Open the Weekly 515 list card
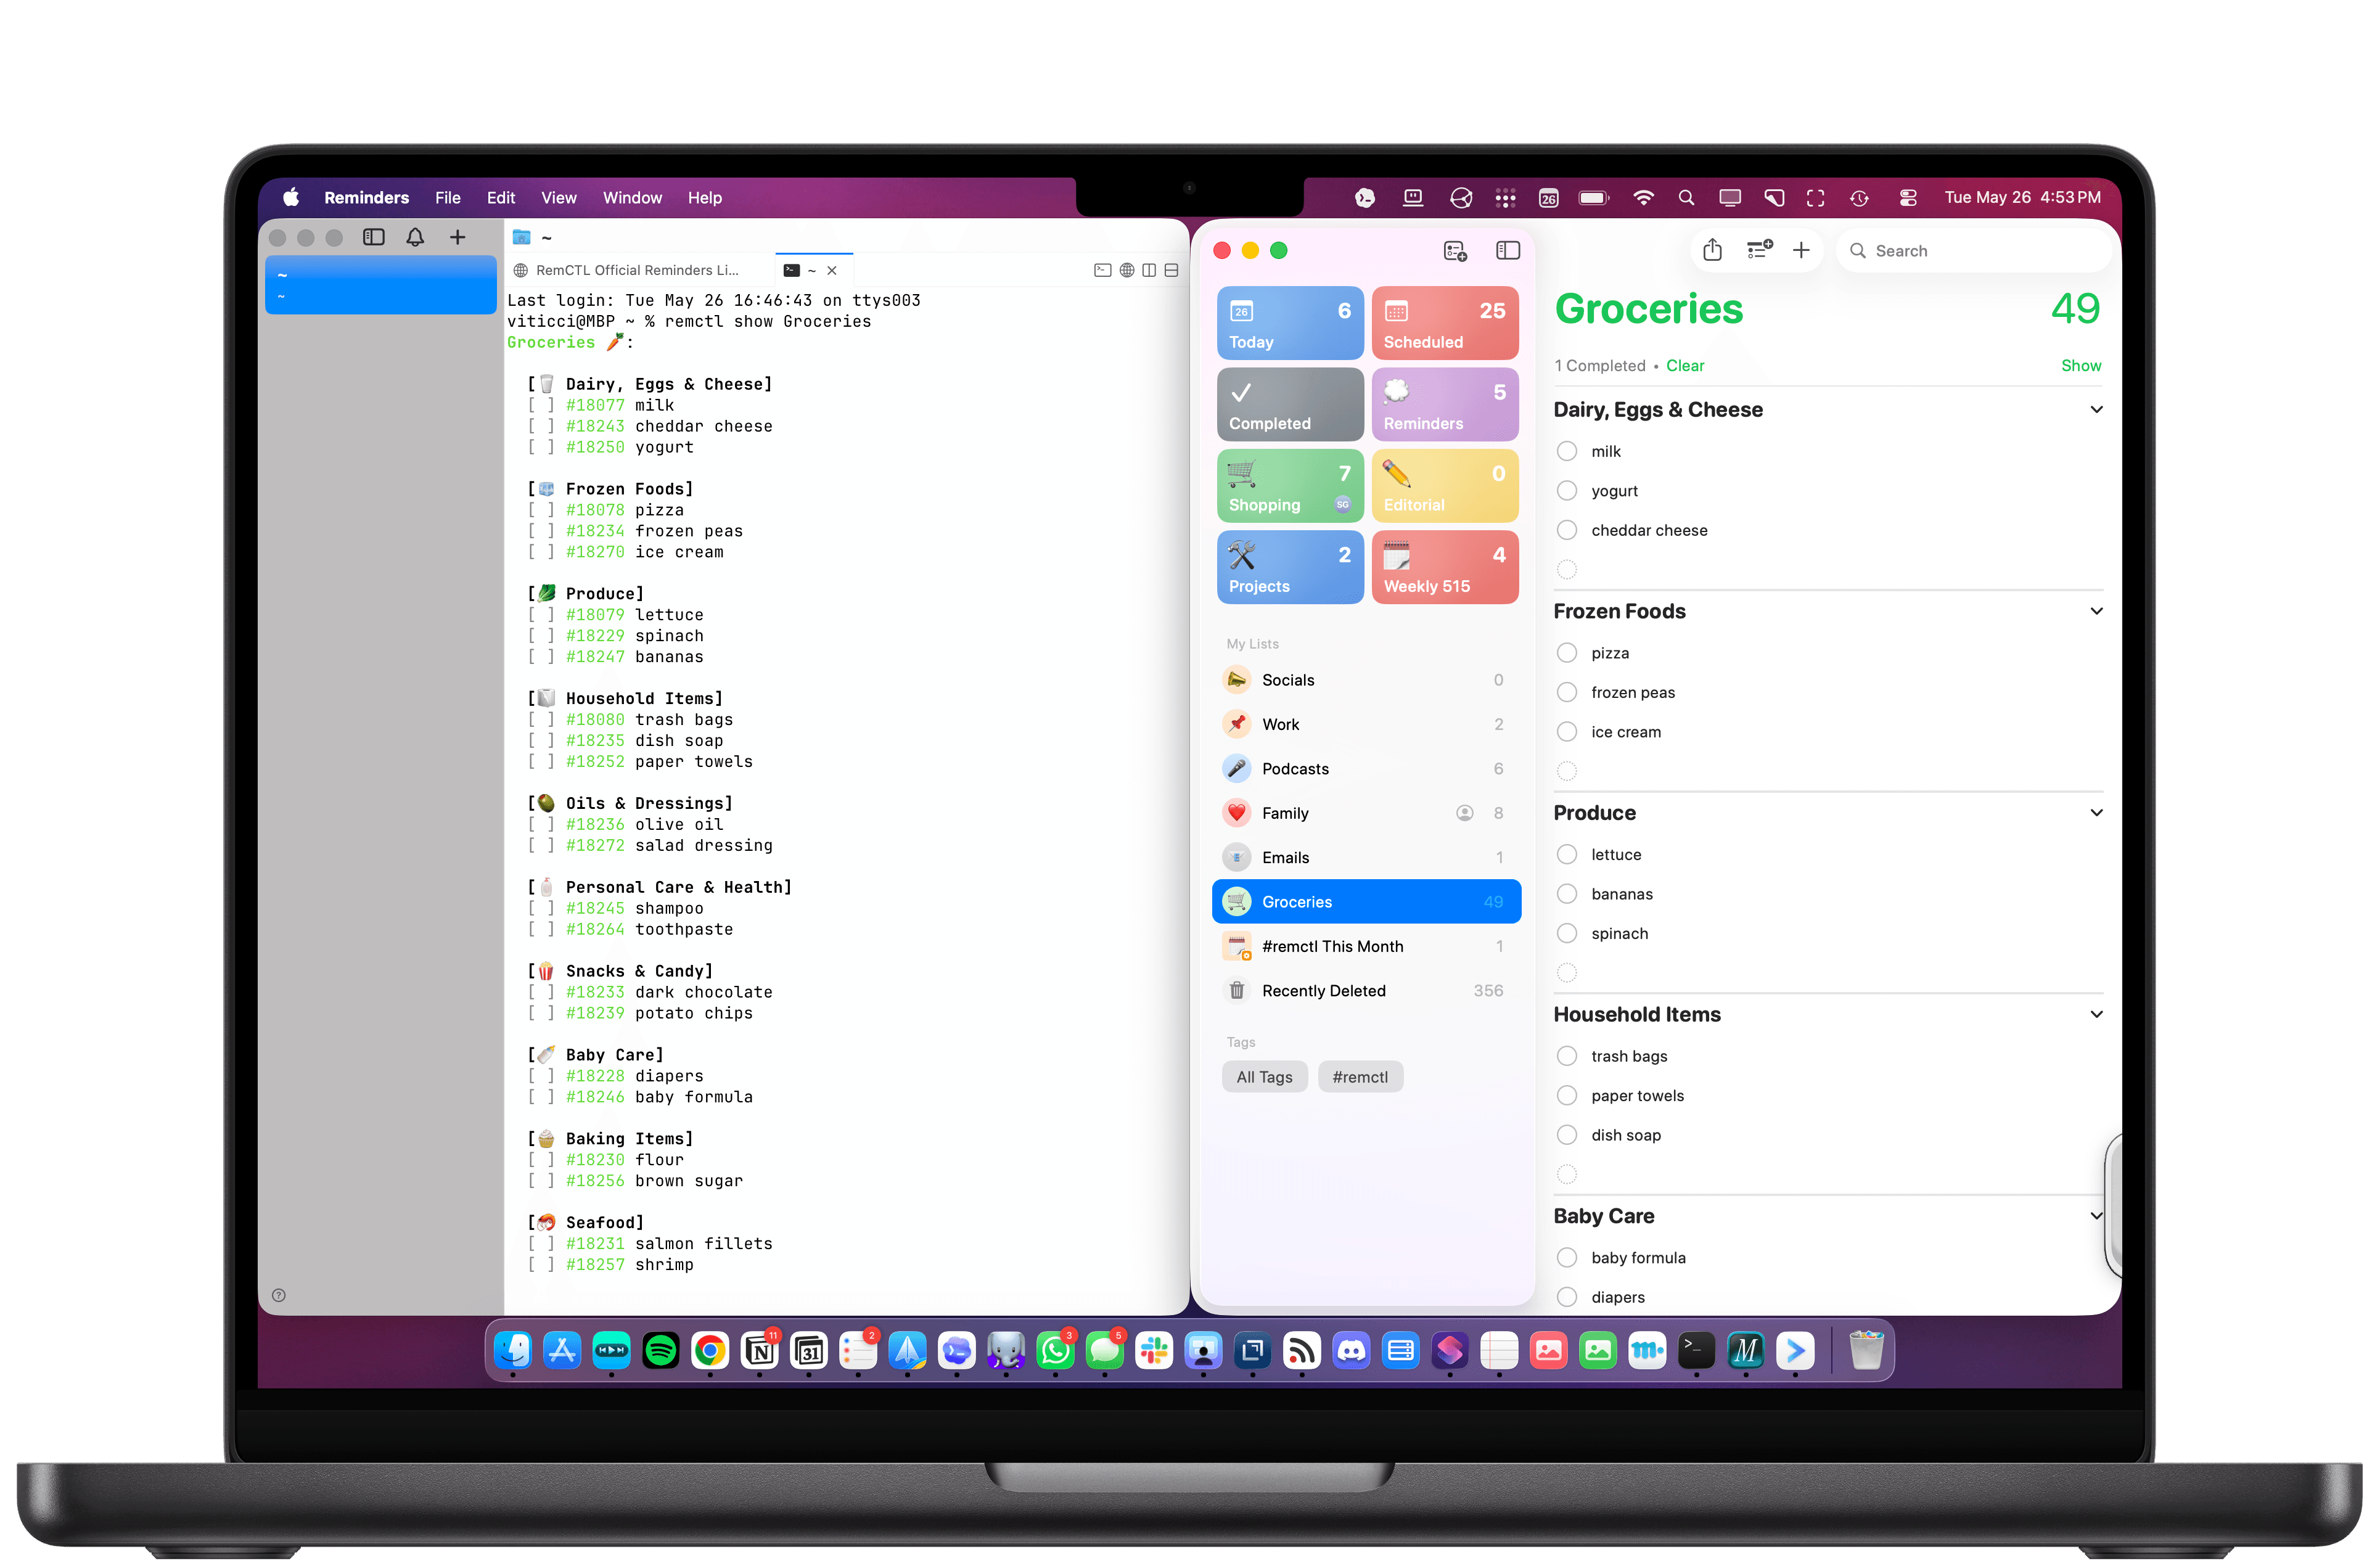The width and height of the screenshot is (2380, 1566). click(x=1445, y=567)
